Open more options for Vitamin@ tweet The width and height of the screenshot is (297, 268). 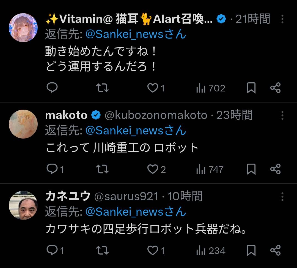coord(282,19)
